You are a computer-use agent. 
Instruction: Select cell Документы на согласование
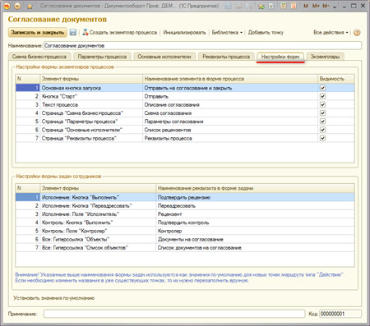[255, 239]
